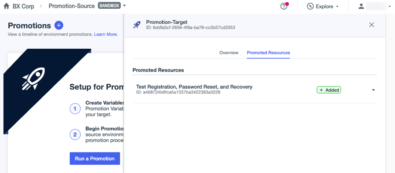Open the environment switcher dropdown arrow
395x173 pixels.
point(125,6)
